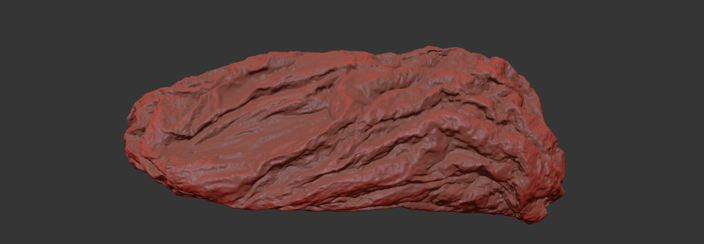The image size is (704, 244).
Task: Click the background above the sculpted mesh
Action: (341, 24)
